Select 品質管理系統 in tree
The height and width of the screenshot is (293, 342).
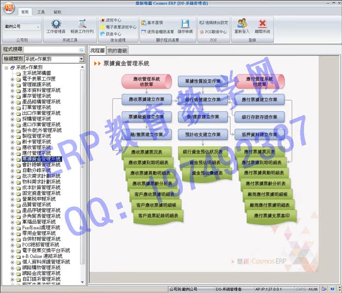point(37,205)
